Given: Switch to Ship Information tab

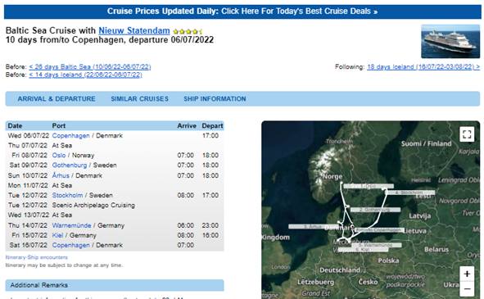Looking at the screenshot, I should point(215,99).
